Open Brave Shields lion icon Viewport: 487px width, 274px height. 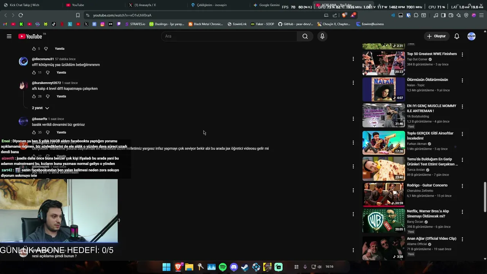click(344, 15)
